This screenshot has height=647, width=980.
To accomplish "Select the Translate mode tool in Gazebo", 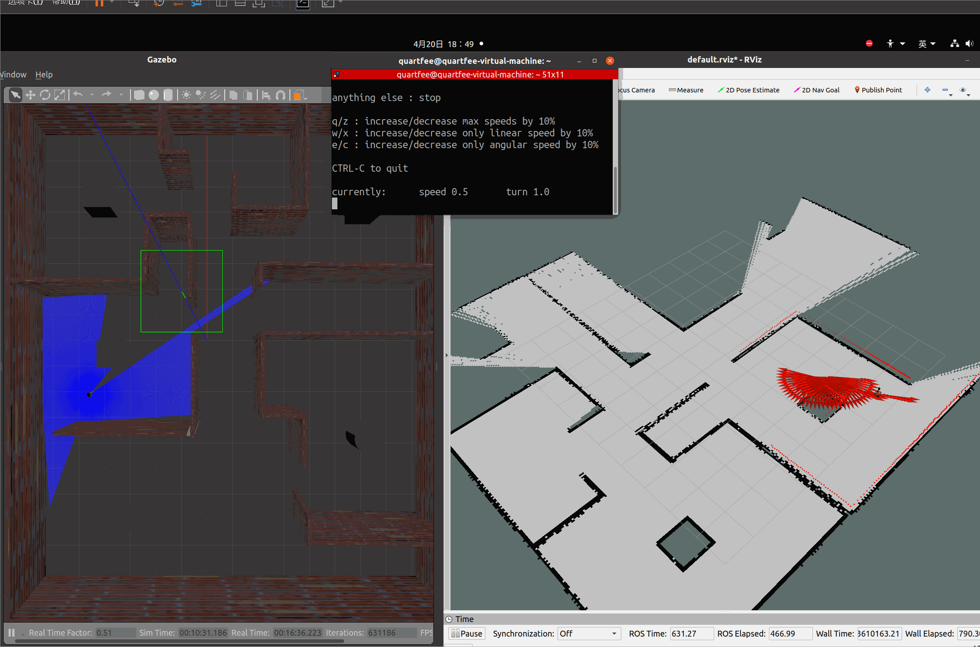I will [x=30, y=95].
